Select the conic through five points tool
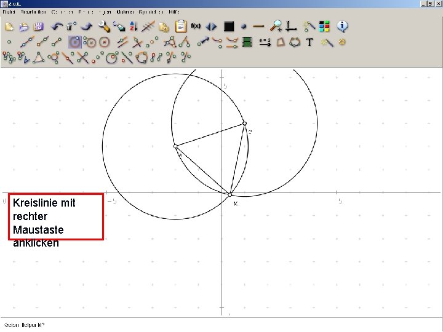The image size is (443, 332). pos(295,42)
